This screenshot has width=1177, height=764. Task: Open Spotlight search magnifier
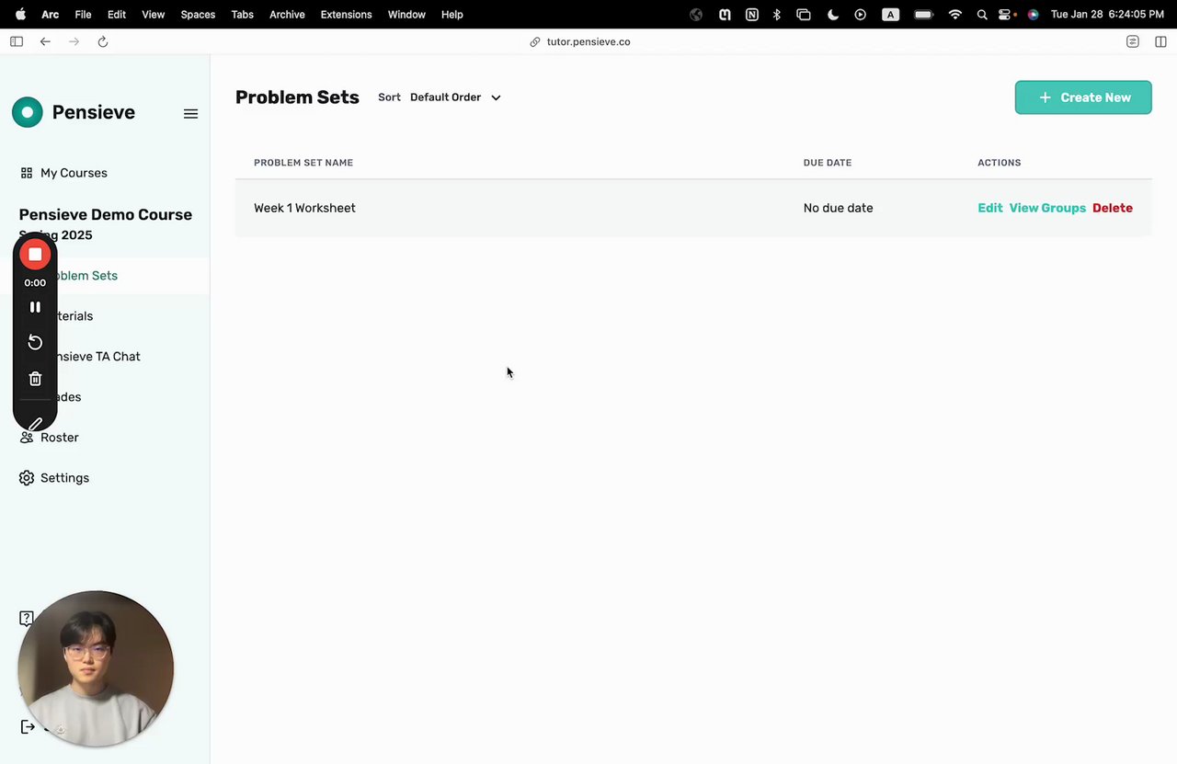click(x=982, y=15)
